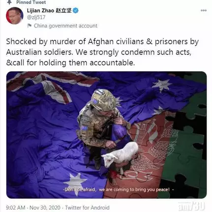
Task: Open Lijian Zhao's profile picture
Action: pyautogui.click(x=14, y=16)
